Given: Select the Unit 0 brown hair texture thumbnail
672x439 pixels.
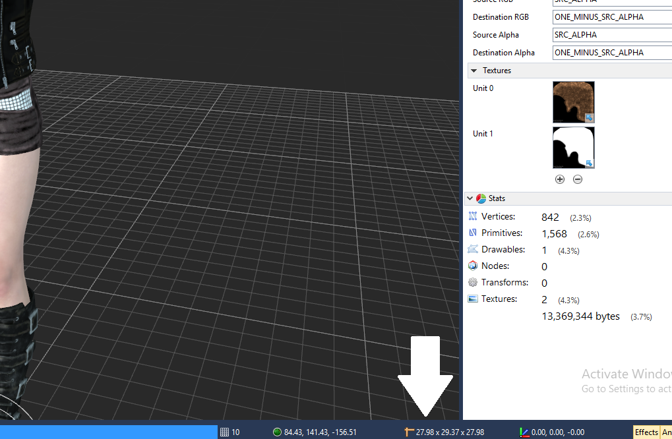Looking at the screenshot, I should tap(574, 102).
